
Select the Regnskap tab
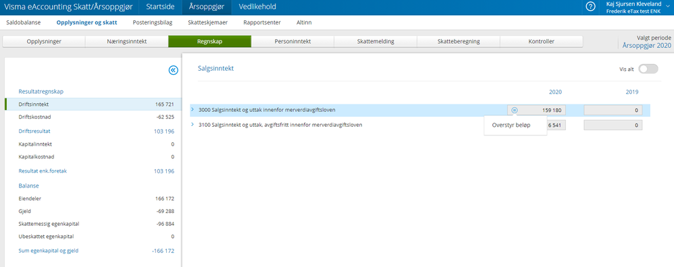210,42
